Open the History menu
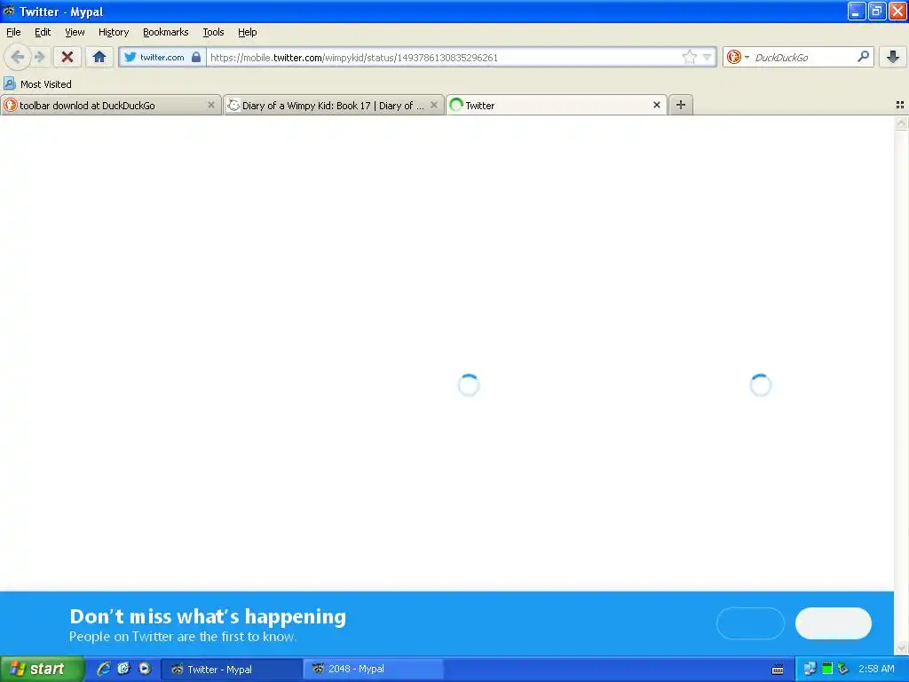The image size is (909, 682). click(114, 32)
